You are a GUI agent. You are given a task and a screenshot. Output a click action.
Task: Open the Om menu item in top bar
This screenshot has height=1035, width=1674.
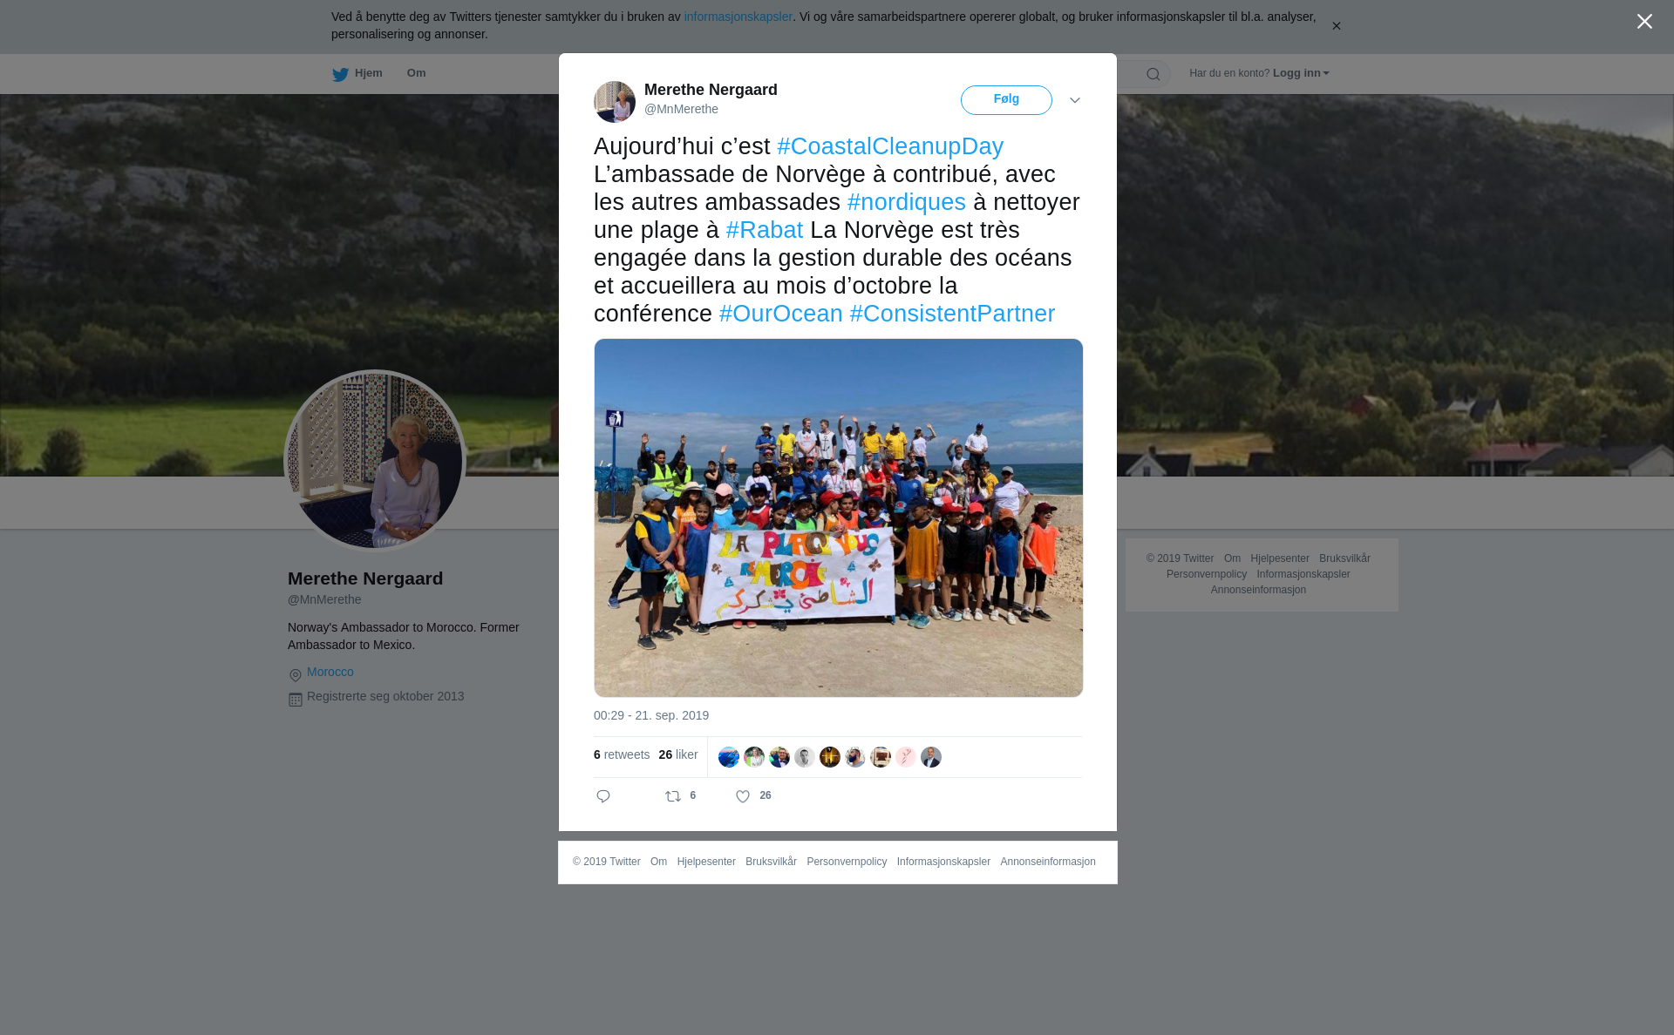coord(416,73)
